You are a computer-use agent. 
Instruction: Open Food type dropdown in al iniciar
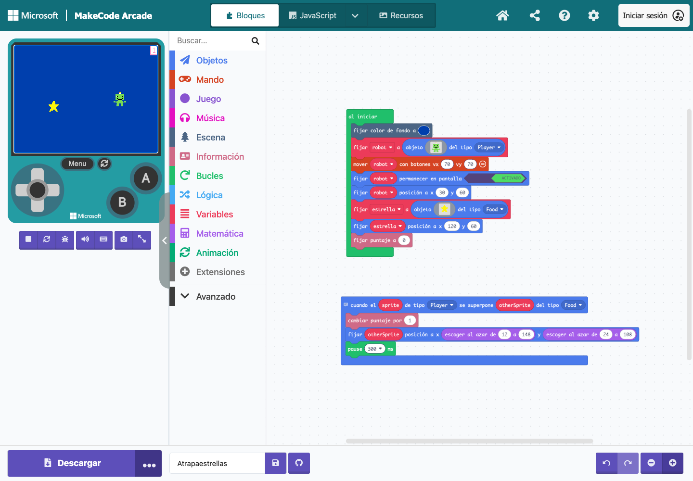495,209
